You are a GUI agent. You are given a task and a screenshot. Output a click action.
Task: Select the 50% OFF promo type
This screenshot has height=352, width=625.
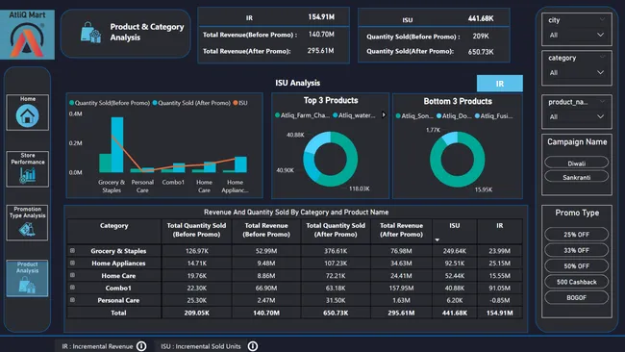point(576,265)
